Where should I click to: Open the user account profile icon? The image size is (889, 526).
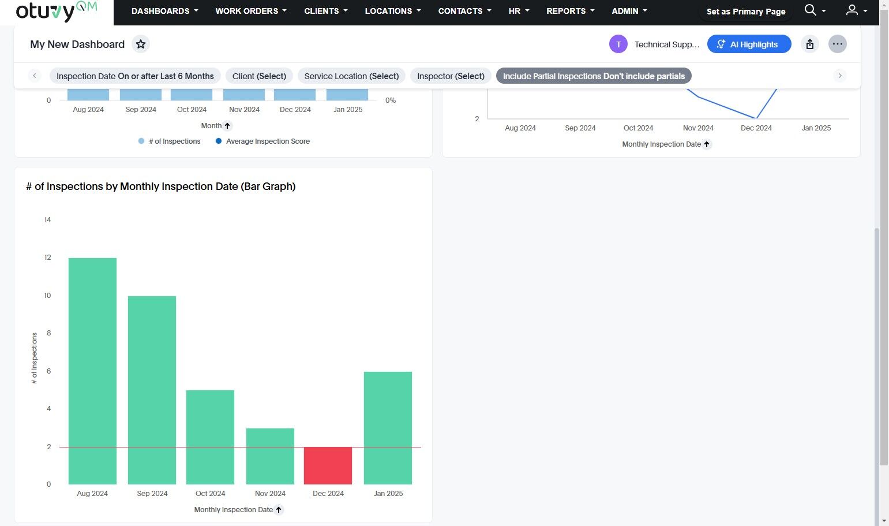pos(852,10)
